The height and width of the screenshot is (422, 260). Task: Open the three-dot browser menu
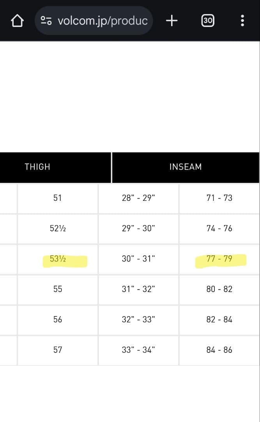click(x=242, y=21)
